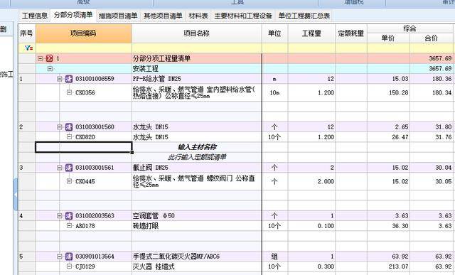The height and width of the screenshot is (275, 455).
Task: Switch to the 措施项目清单 tab
Action: (118, 16)
